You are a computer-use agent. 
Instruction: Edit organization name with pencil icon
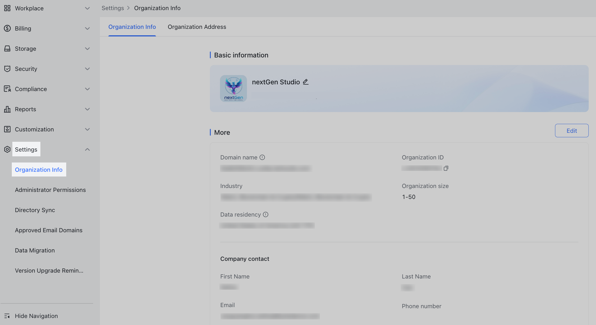[x=306, y=82]
